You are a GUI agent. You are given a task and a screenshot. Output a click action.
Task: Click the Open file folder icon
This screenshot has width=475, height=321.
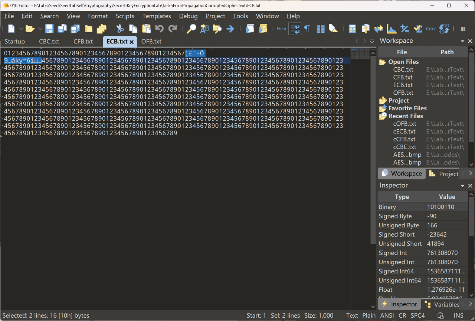[x=30, y=29]
